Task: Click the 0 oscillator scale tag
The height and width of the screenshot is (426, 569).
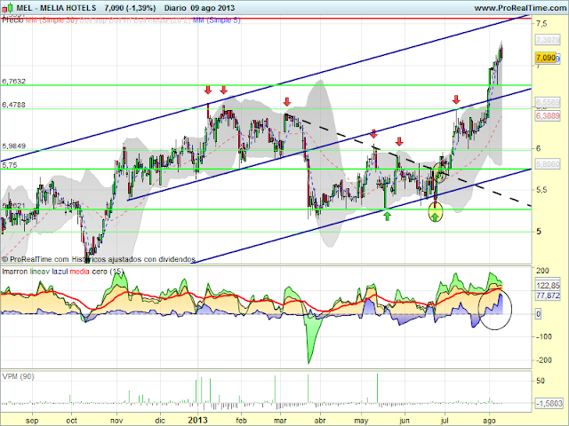Action: [x=538, y=314]
